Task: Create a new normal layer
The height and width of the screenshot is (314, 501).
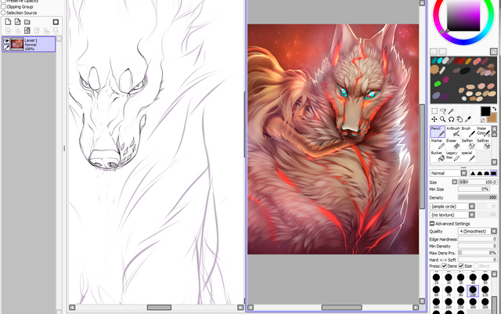Action: coord(8,22)
